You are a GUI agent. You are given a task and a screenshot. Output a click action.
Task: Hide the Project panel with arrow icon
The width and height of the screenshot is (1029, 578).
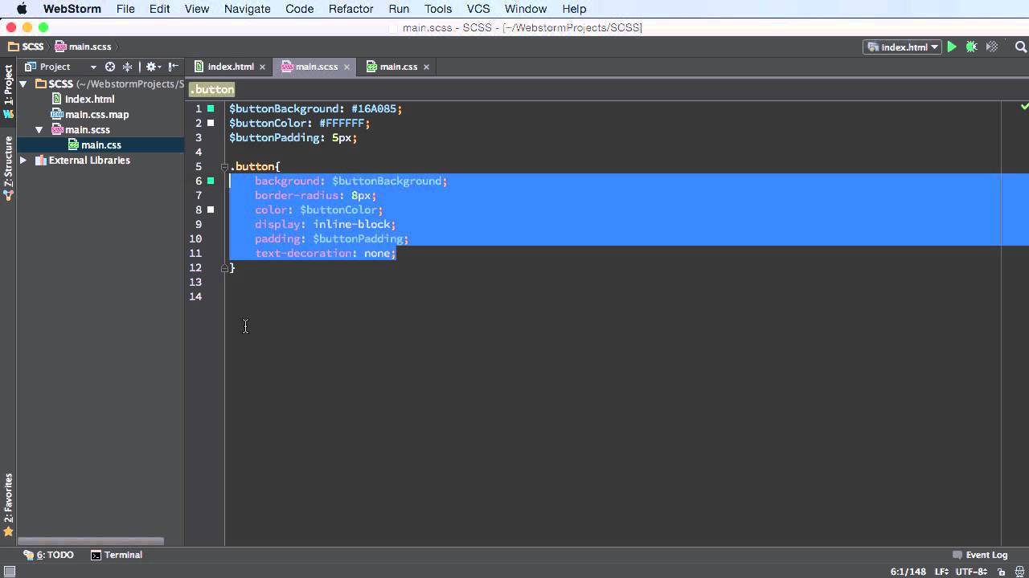[x=174, y=67]
